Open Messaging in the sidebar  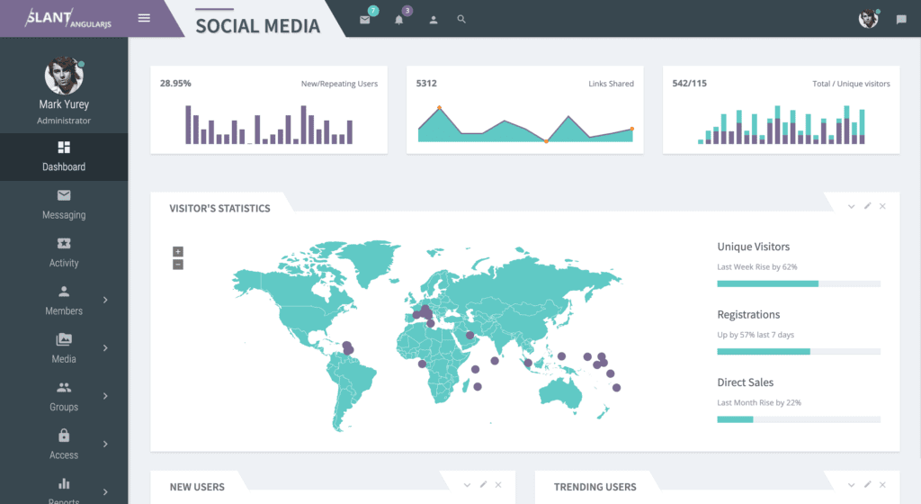point(64,204)
